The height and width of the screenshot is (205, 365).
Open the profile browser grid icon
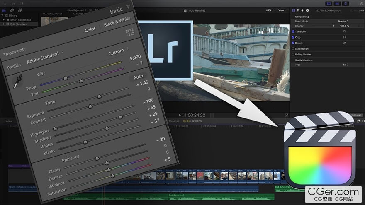point(129,33)
